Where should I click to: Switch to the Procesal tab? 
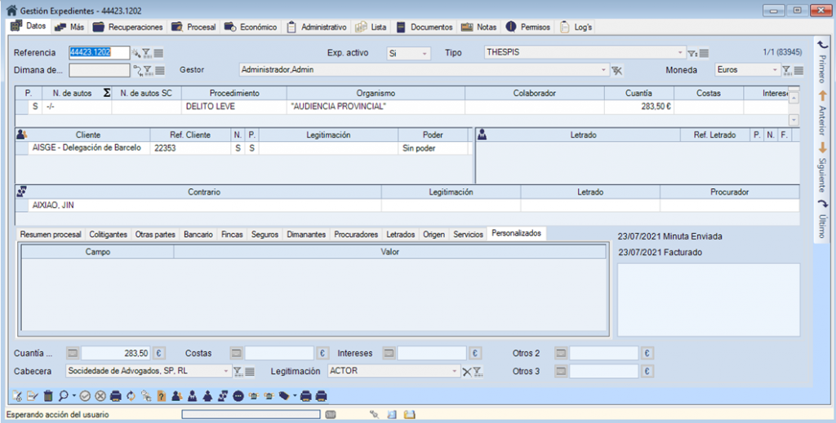point(193,27)
